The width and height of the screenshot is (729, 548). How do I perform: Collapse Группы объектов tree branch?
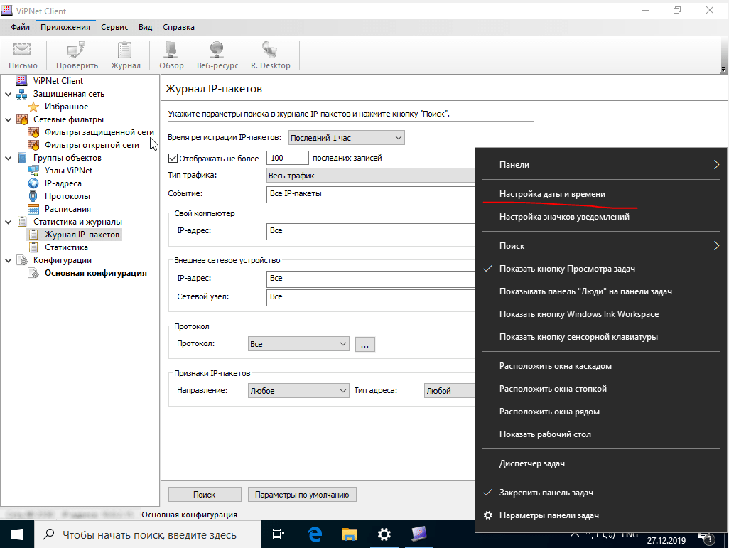pos(8,158)
